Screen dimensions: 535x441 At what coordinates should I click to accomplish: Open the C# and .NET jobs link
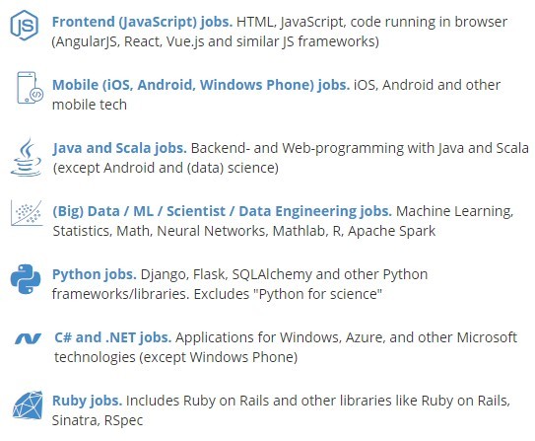(x=112, y=337)
